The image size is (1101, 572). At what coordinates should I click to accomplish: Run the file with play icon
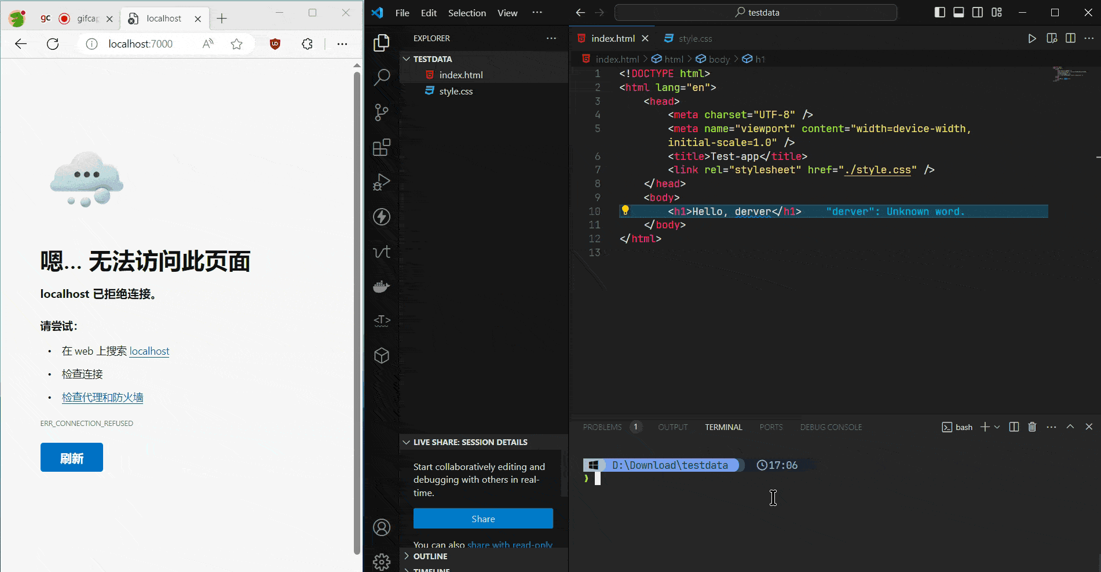1032,38
